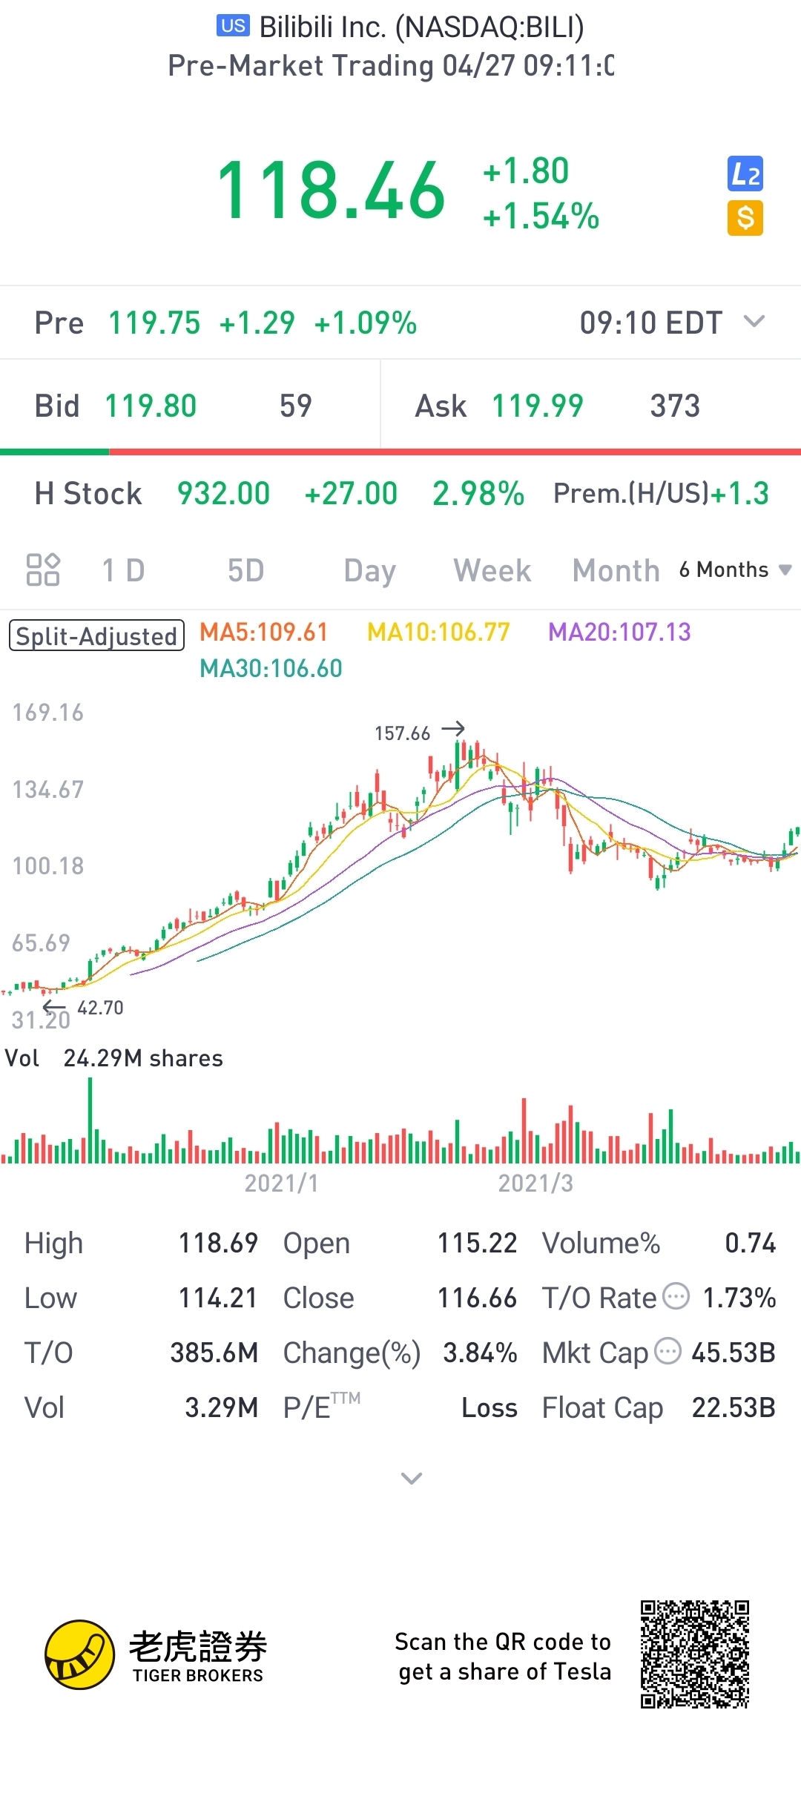Tap the bid-ask ratio green-red bar

pos(400,452)
